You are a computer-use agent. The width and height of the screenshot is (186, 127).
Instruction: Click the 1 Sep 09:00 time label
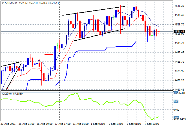[98, 124]
